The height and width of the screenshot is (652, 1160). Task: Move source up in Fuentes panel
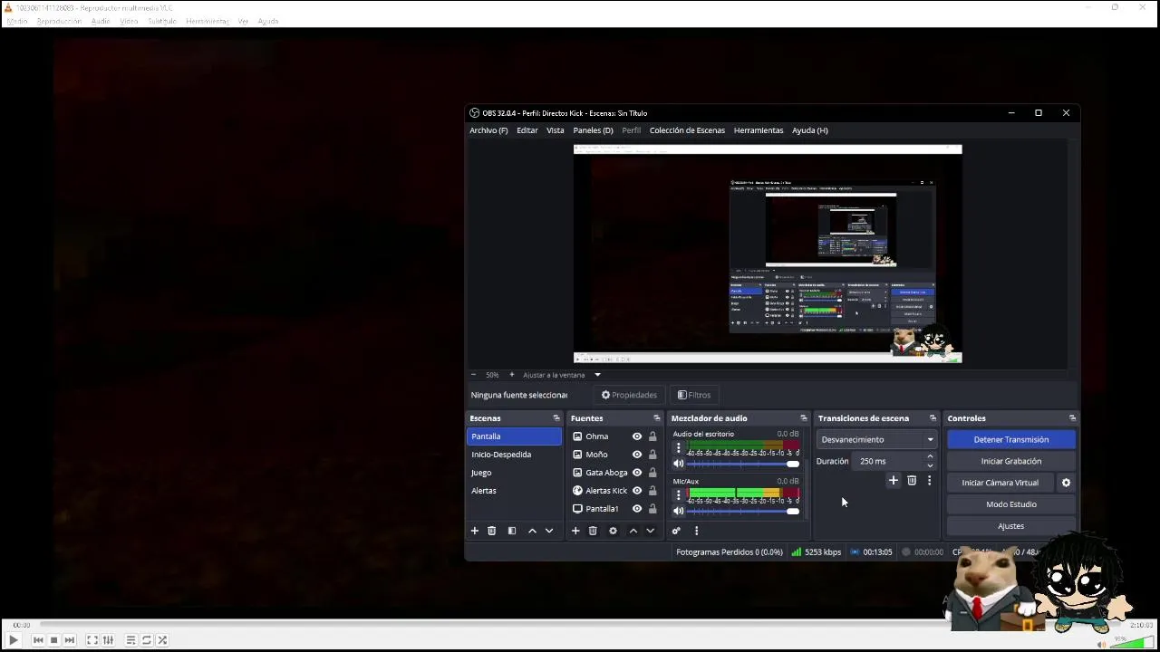(x=633, y=531)
